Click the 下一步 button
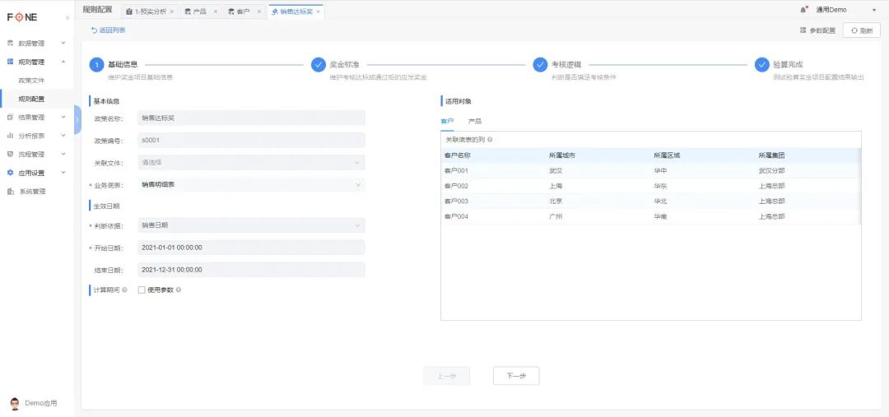The image size is (889, 417). coord(516,376)
